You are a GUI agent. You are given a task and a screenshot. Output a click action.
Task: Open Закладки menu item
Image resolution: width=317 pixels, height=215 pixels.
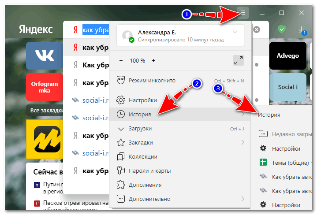click(180, 143)
